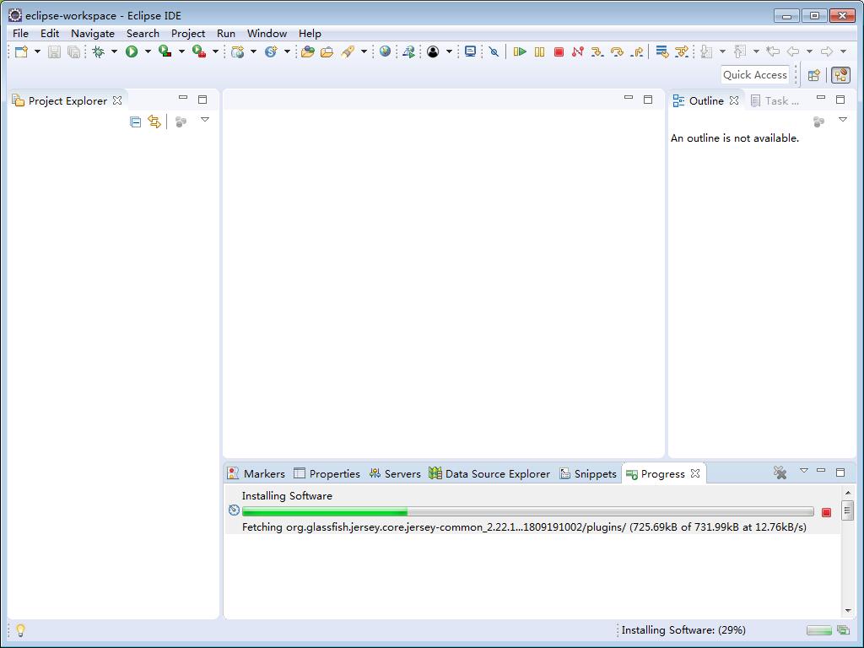Switch to the Data Source Explorer tab
Image resolution: width=864 pixels, height=648 pixels.
tap(489, 474)
